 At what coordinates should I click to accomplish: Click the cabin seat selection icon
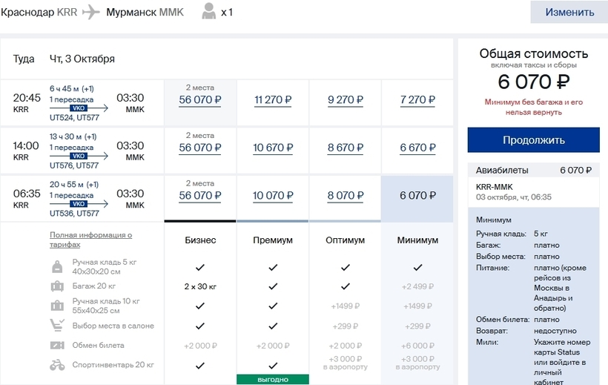tap(57, 326)
